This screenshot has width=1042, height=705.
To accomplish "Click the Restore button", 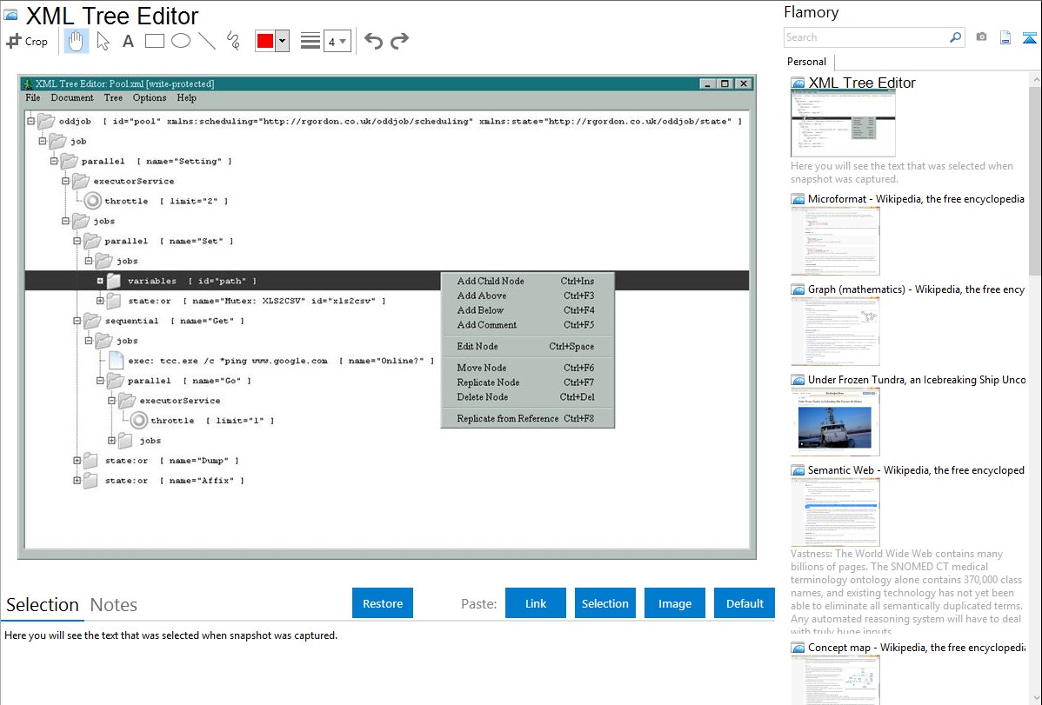I will click(383, 603).
